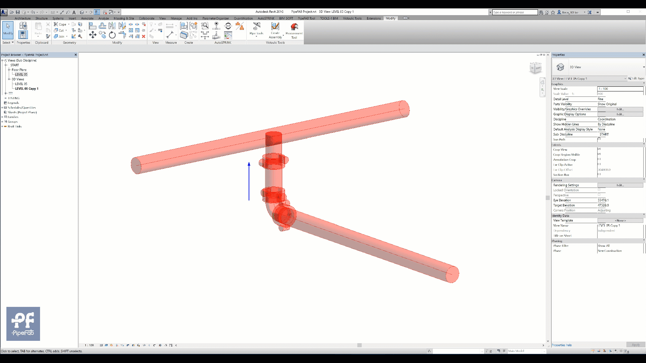Select LEVEL 05 Copy 1 view in browser

27,89
